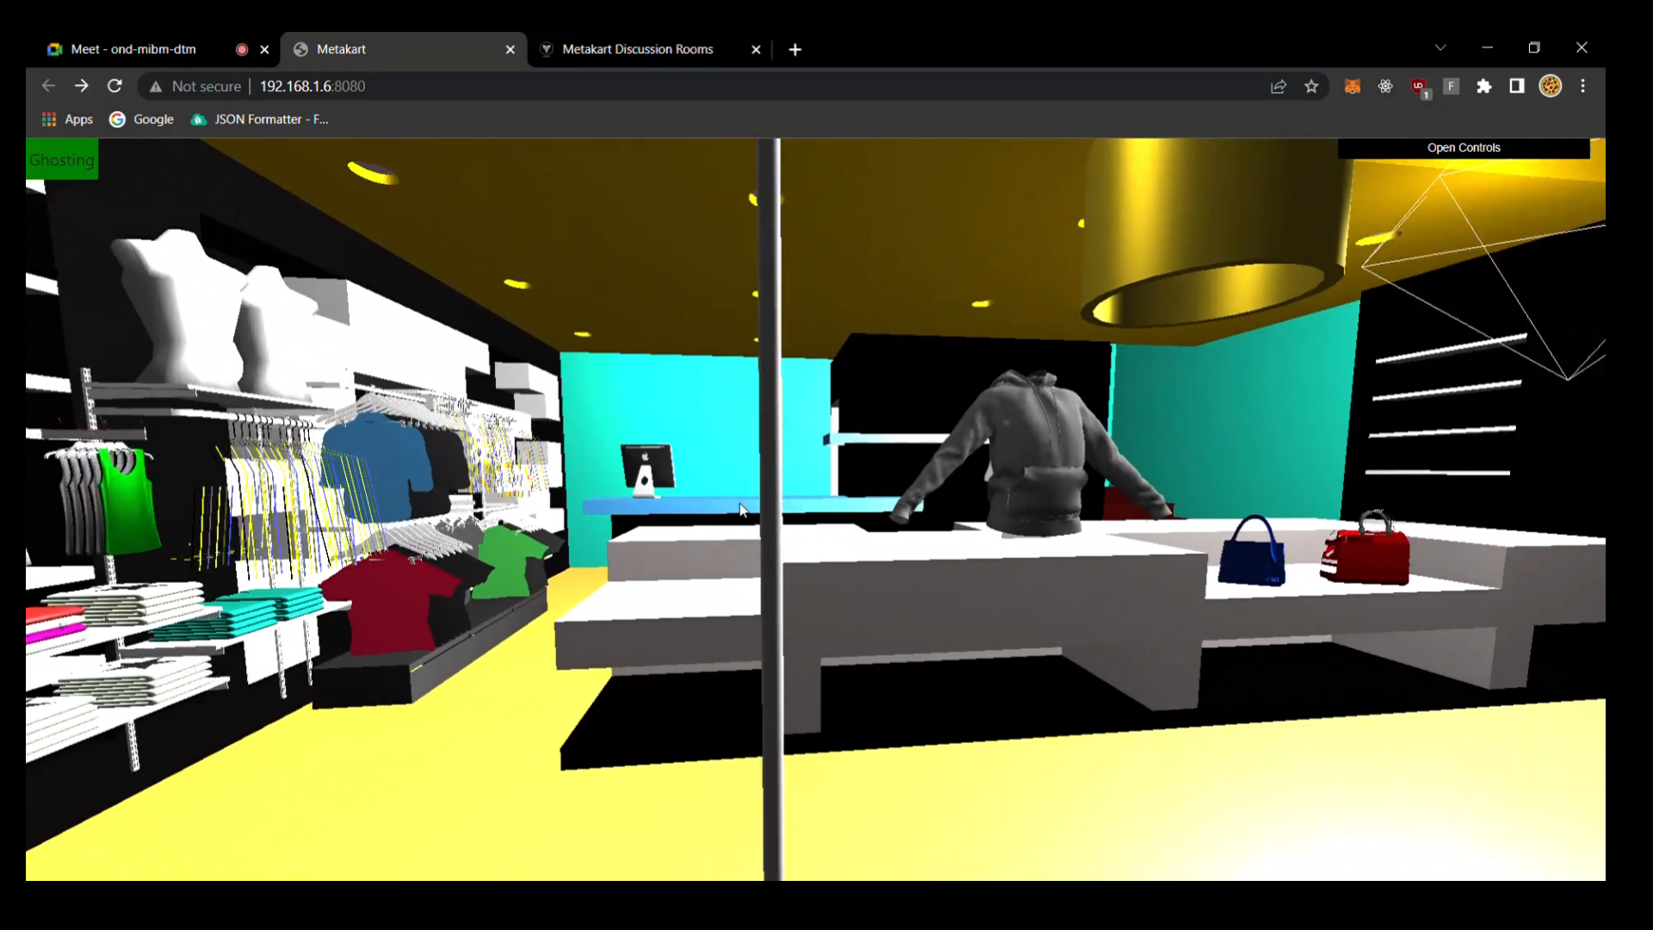Viewport: 1653px width, 930px height.
Task: Open the Google bookmark
Action: [x=142, y=120]
